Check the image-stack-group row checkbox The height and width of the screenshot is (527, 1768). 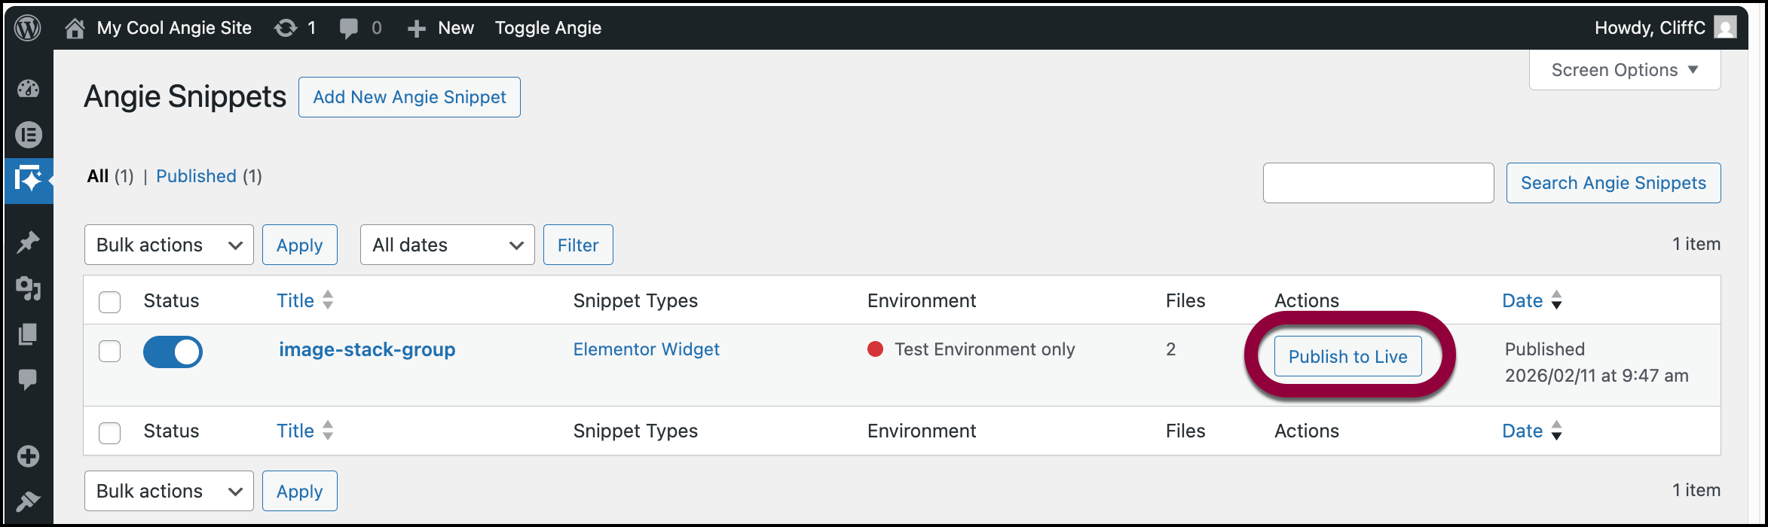coord(109,351)
